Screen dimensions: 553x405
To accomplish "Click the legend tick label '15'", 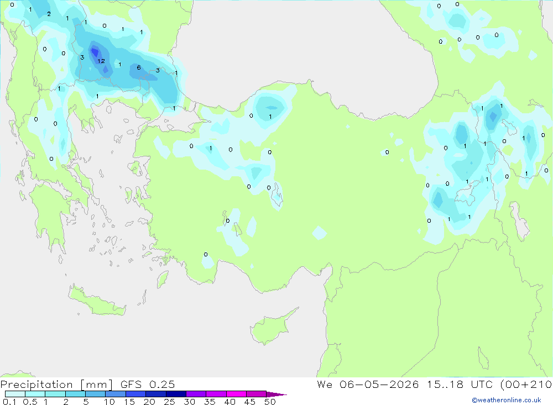I will 129,402.
